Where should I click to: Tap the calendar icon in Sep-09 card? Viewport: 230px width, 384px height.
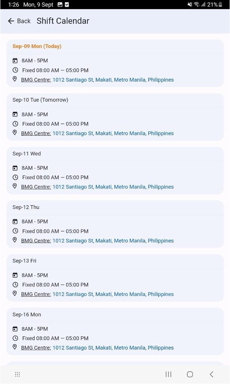[x=15, y=60]
